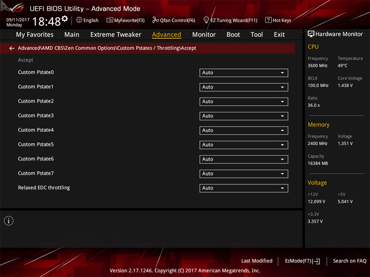Viewport: 370px width, 277px height.
Task: Click the 18:48 clock display
Action: pyautogui.click(x=46, y=22)
